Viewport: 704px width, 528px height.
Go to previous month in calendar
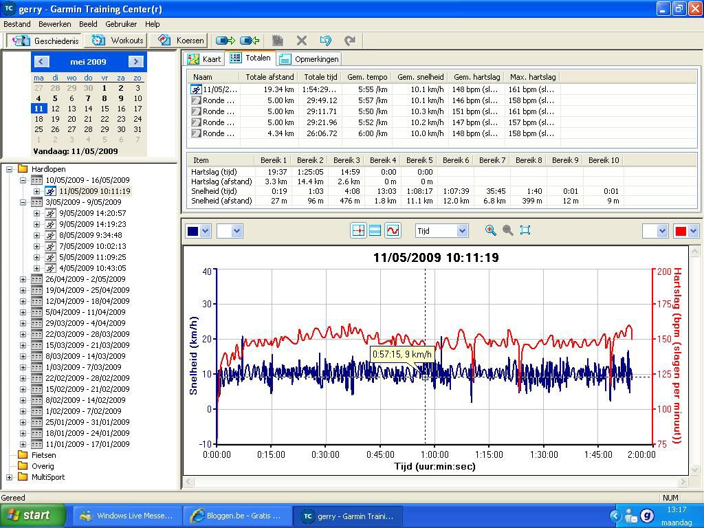(x=41, y=61)
